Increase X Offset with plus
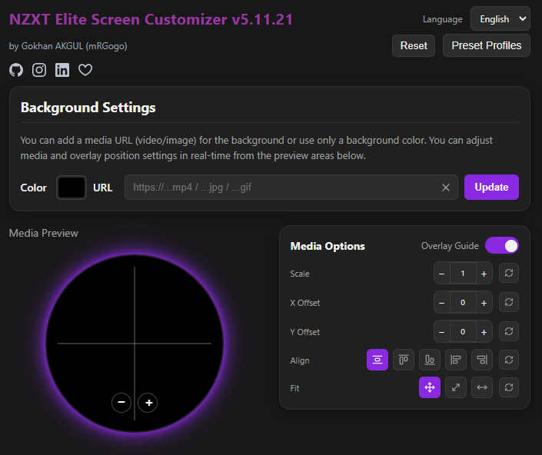542x455 pixels. 484,303
